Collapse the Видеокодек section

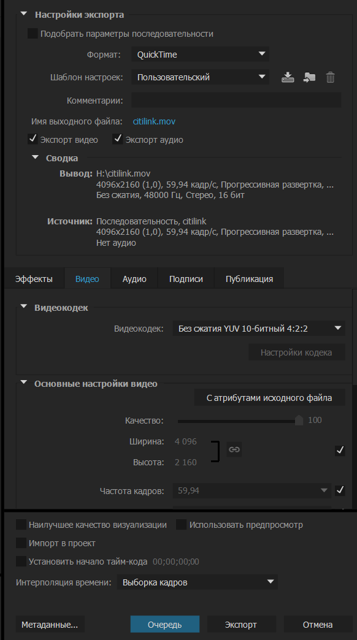click(x=24, y=307)
